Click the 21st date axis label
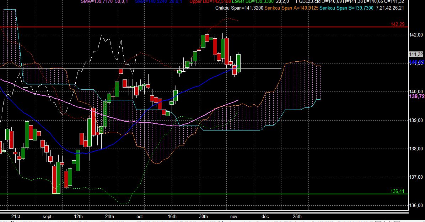 [x=16, y=216]
